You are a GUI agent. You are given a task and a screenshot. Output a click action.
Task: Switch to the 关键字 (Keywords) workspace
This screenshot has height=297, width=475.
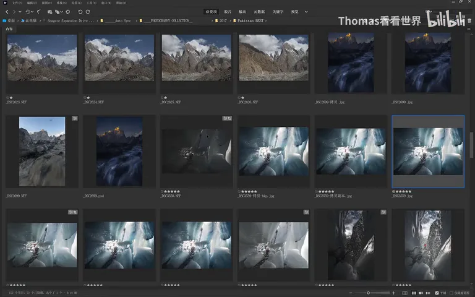(x=278, y=12)
